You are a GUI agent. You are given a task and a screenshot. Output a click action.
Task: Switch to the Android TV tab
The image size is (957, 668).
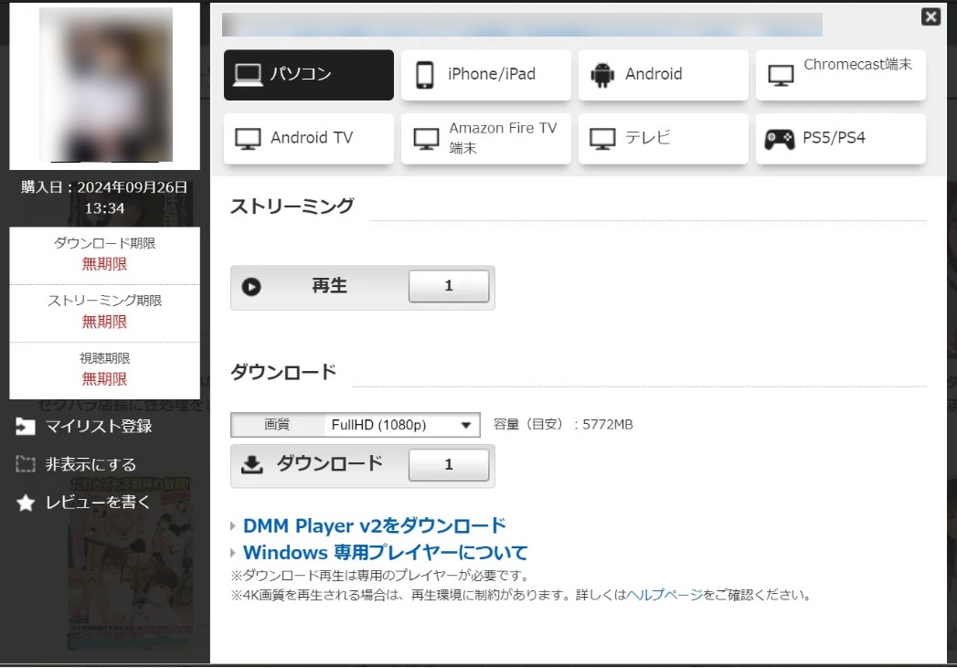click(308, 139)
